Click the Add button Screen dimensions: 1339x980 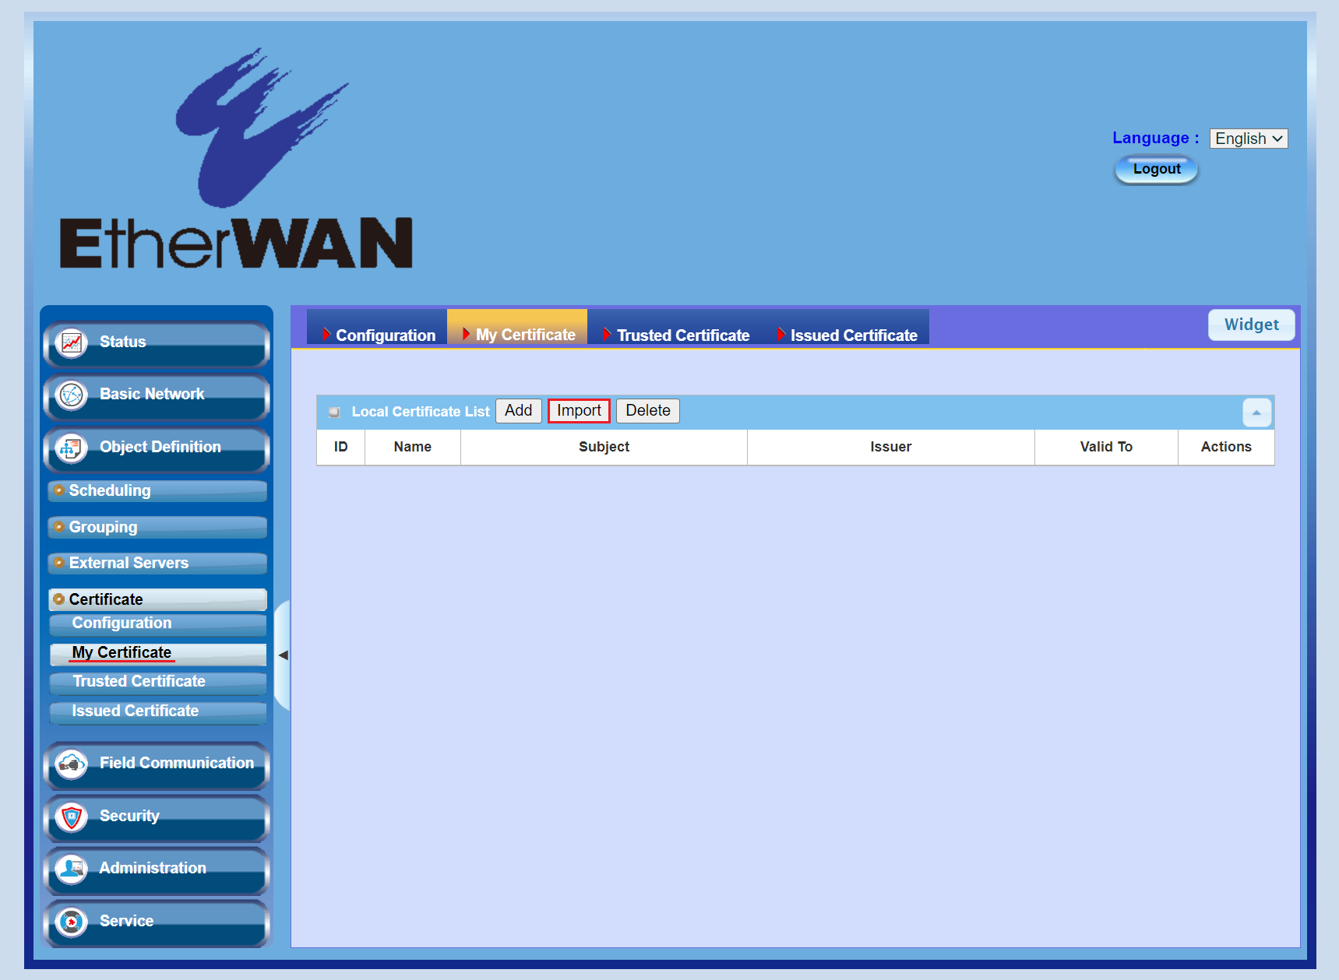click(x=519, y=411)
